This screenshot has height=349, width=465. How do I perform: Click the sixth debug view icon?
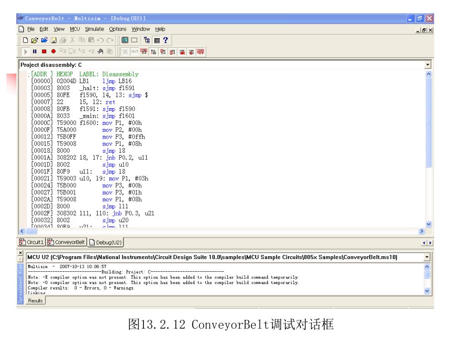tap(191, 52)
